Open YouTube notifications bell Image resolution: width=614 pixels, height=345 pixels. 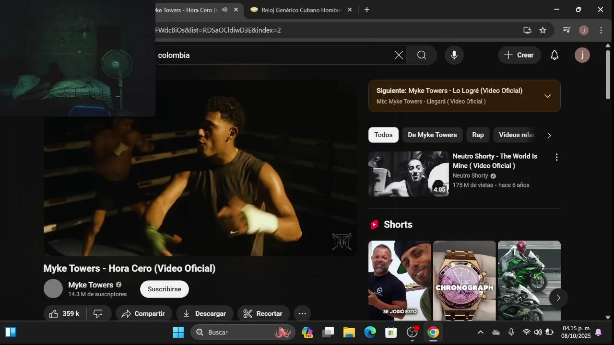click(x=555, y=55)
